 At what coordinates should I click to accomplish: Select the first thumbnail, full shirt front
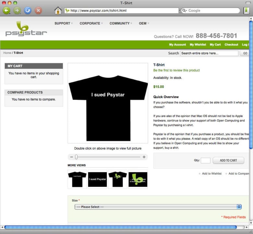coord(77,179)
